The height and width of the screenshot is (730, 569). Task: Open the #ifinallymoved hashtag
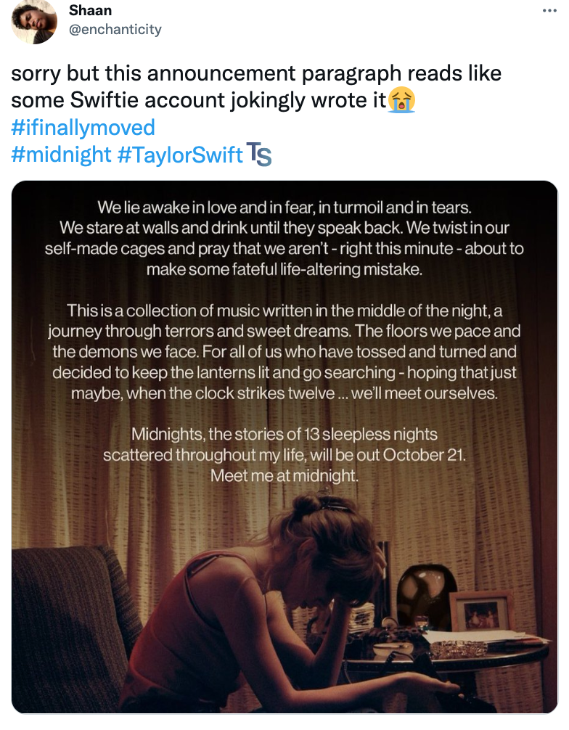(x=83, y=127)
